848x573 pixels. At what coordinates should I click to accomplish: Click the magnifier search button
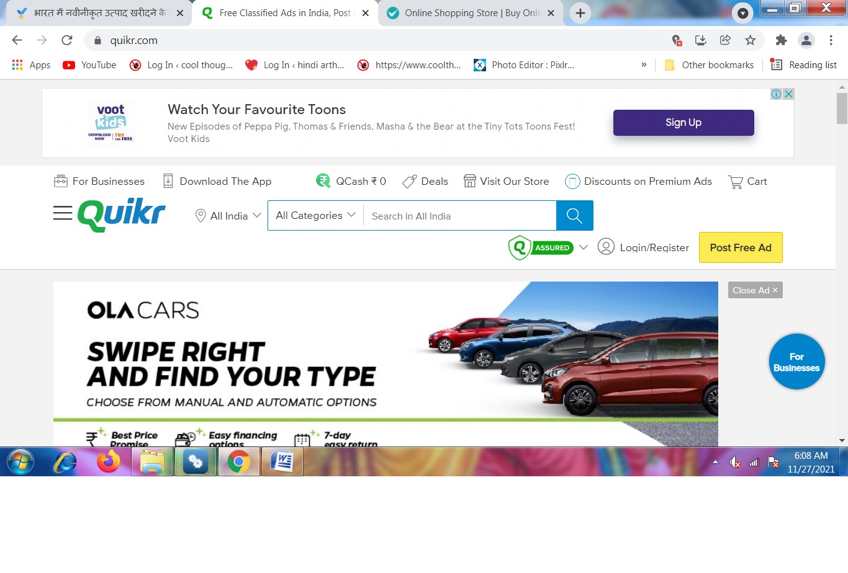point(575,216)
